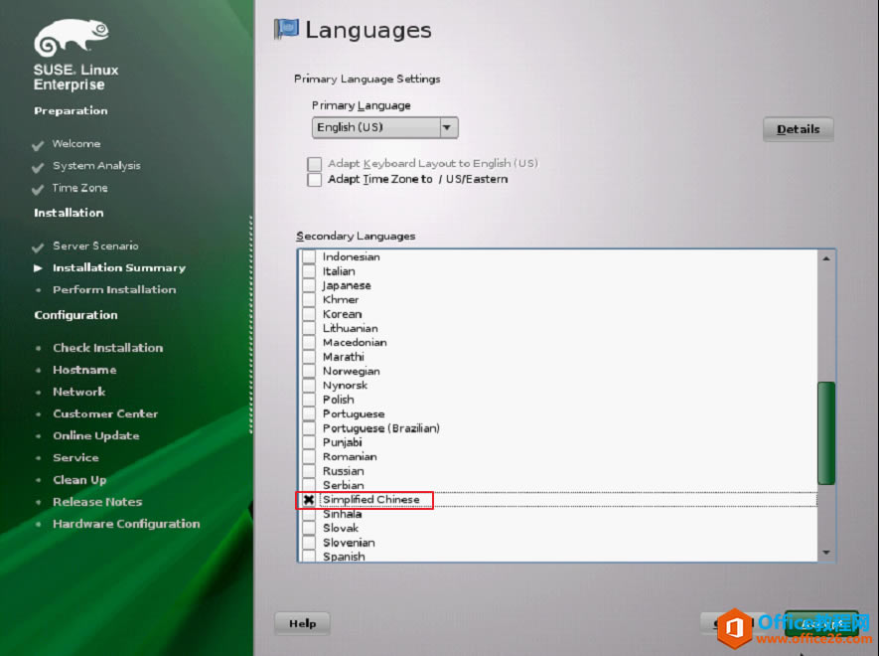This screenshot has width=879, height=656.
Task: Click the Network step in sidebar
Action: 79,392
